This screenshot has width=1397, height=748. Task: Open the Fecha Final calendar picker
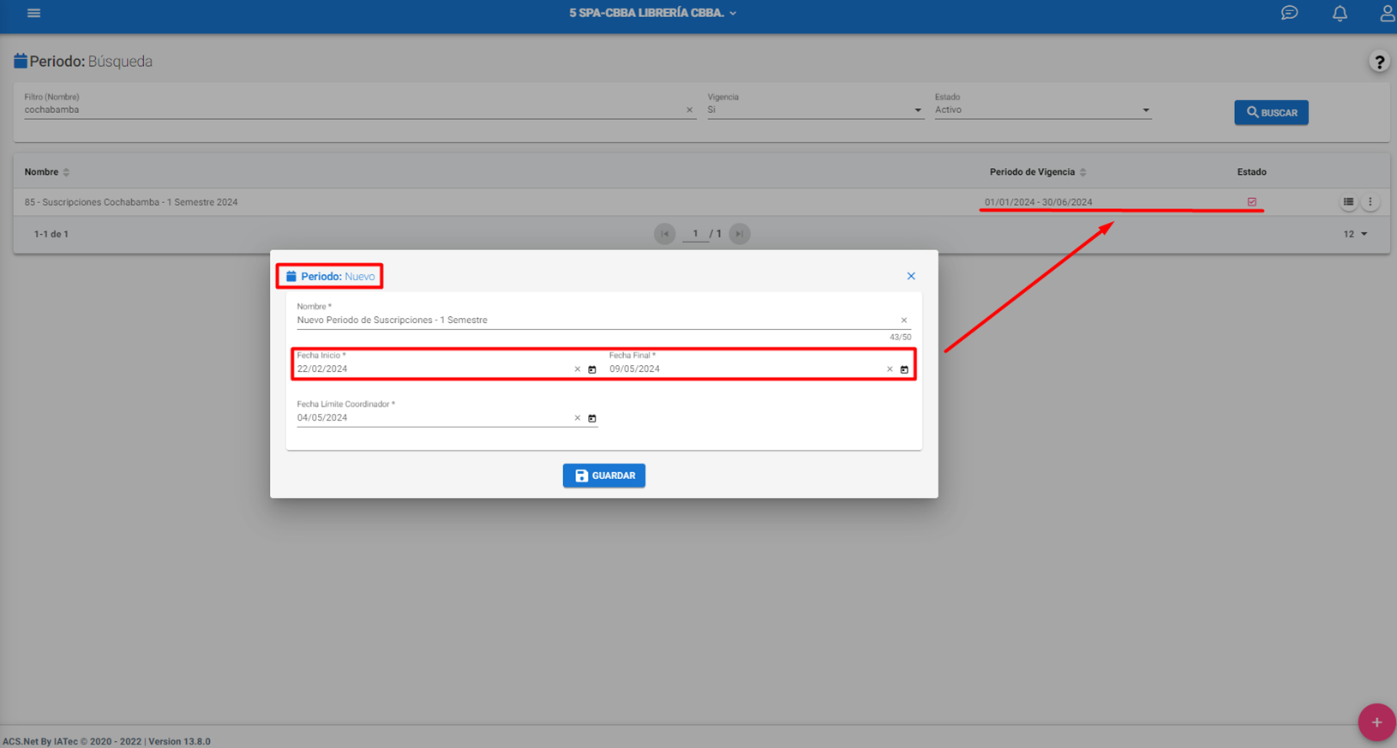click(x=903, y=369)
